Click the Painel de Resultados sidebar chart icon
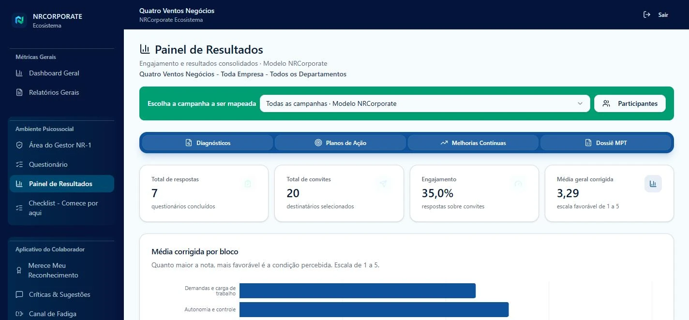 click(x=19, y=184)
